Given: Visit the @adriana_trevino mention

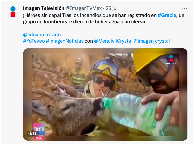Looking at the screenshot, I should click(42, 35).
